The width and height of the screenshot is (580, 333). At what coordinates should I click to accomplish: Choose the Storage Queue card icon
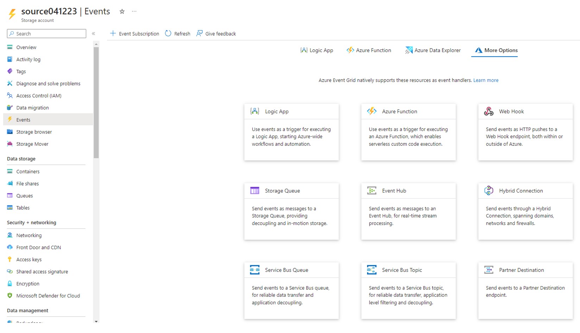tap(254, 191)
